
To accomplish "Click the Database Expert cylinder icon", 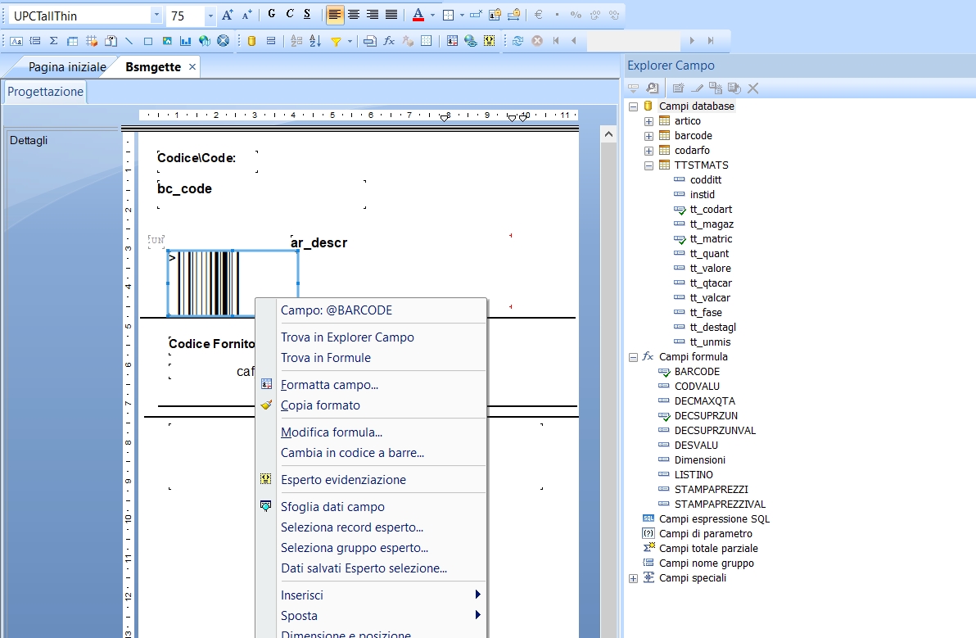I will pyautogui.click(x=251, y=40).
